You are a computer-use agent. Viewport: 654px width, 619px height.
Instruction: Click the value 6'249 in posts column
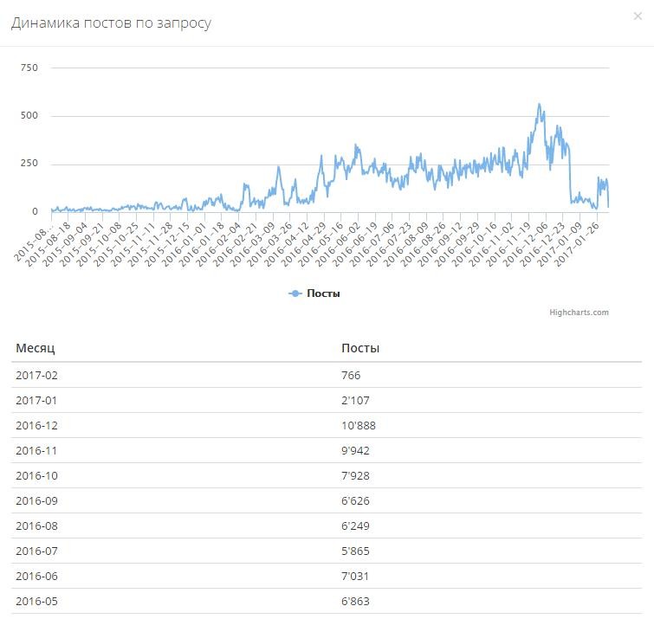(355, 526)
